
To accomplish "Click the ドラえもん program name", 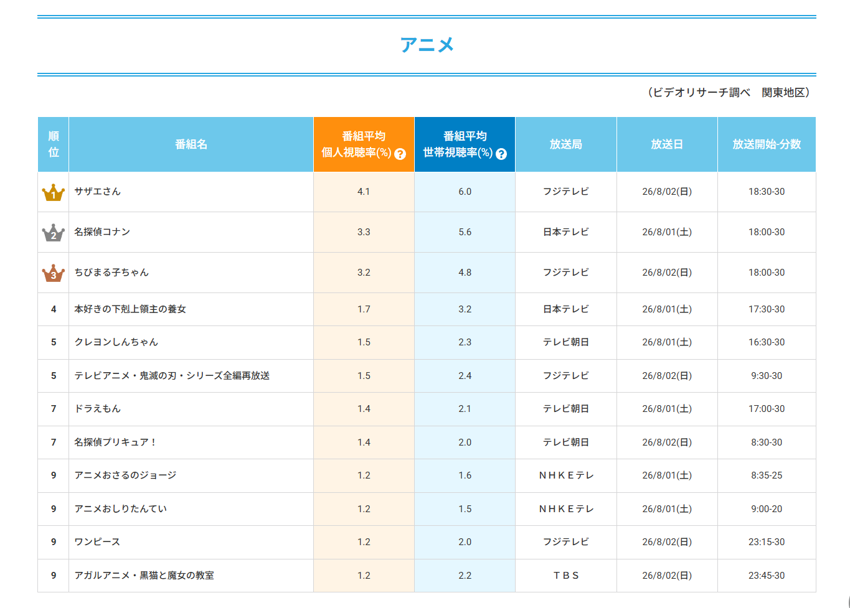I will tap(97, 409).
